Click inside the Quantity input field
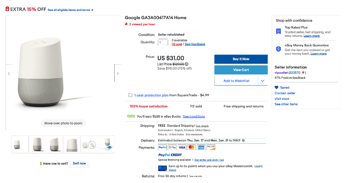356x183 pixels. 163,42
